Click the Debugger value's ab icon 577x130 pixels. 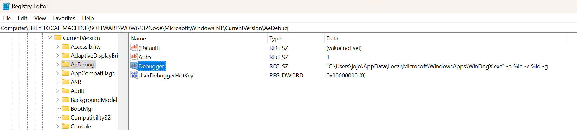pos(134,66)
